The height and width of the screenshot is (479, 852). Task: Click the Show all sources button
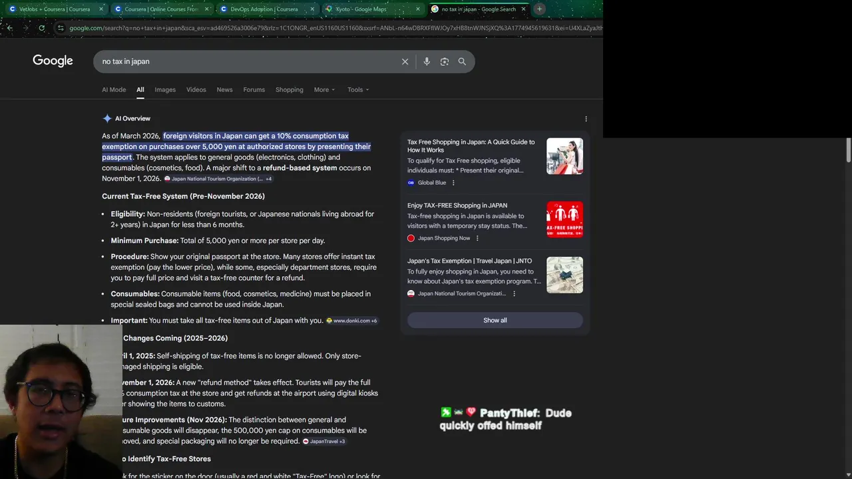point(495,321)
